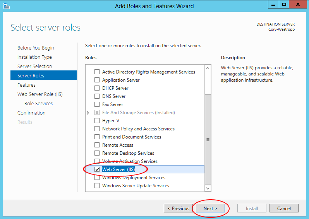309x219 pixels.
Task: Maximize the wizard window
Action: [284, 4]
